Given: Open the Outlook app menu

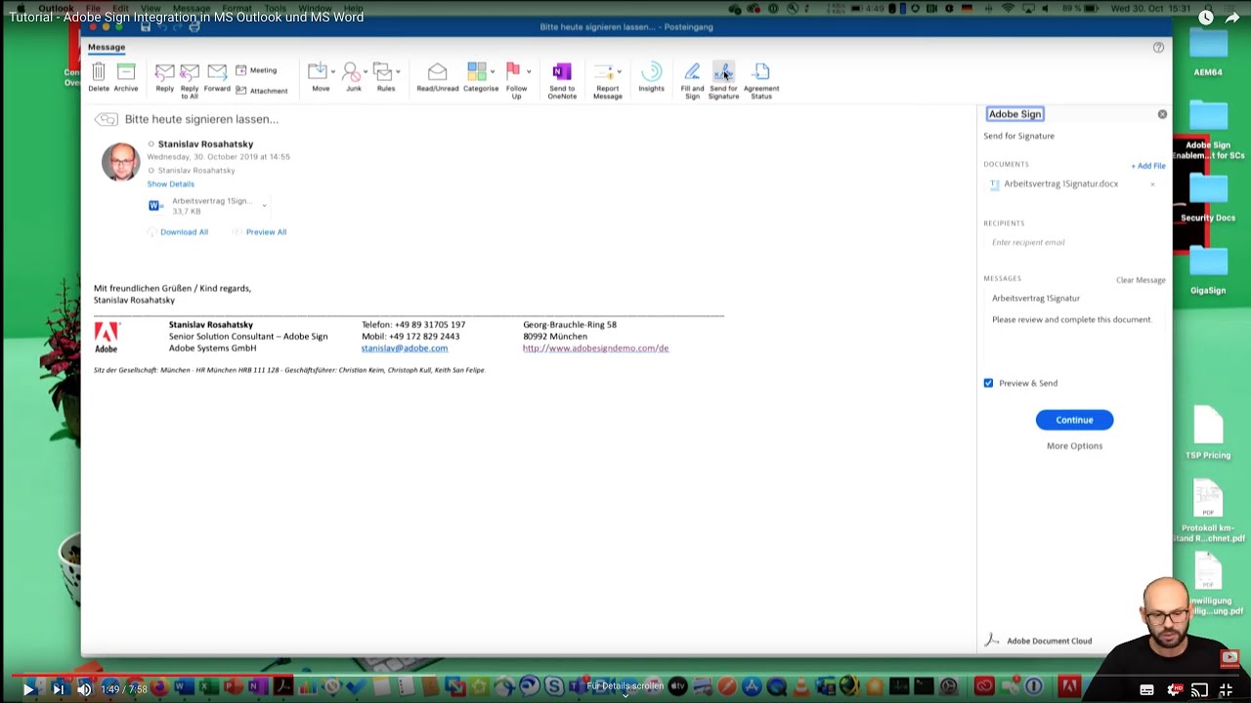Looking at the screenshot, I should (56, 8).
